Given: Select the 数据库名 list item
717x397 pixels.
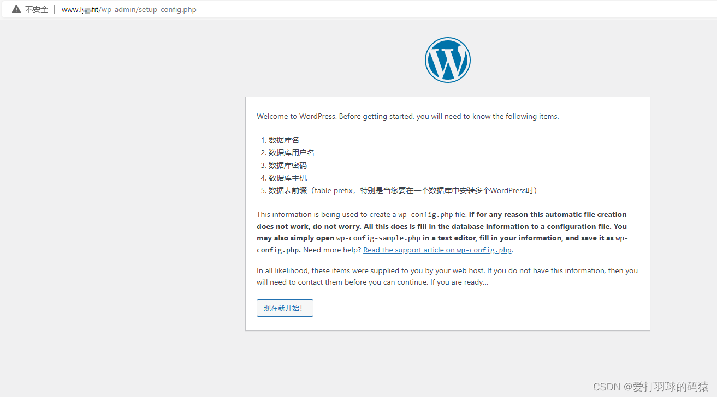Looking at the screenshot, I should pos(284,140).
